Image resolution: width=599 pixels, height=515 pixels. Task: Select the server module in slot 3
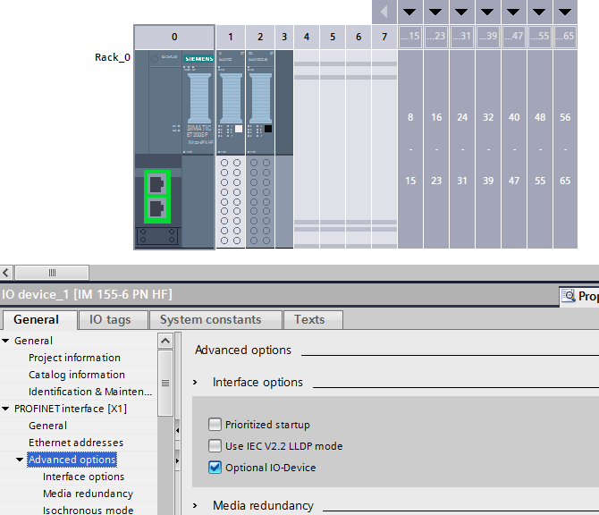pos(284,149)
